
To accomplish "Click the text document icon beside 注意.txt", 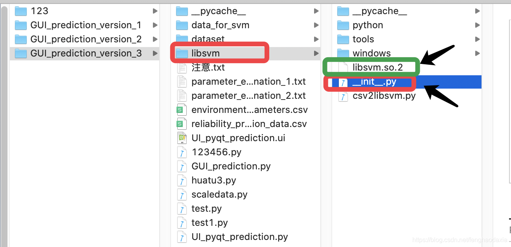I will click(182, 67).
